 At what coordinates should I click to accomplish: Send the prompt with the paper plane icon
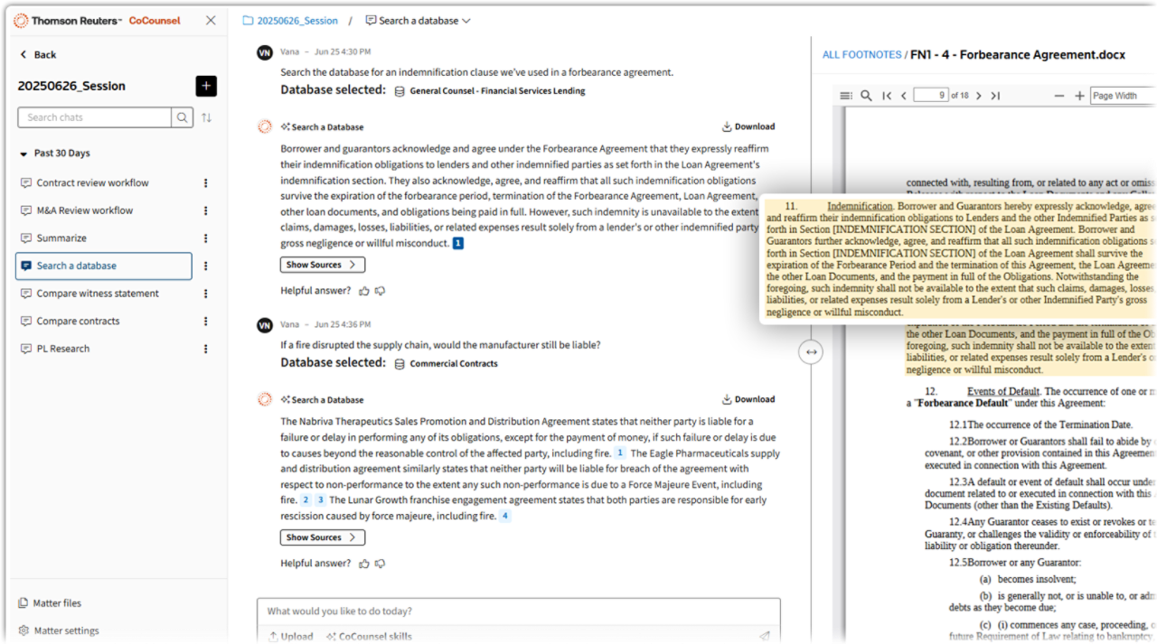click(x=765, y=636)
